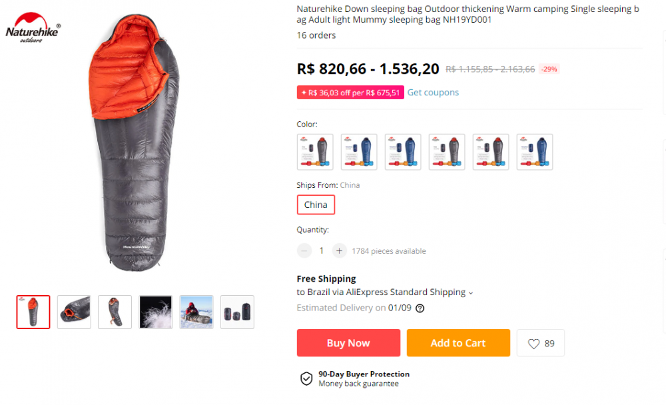Open the Get coupons link

433,93
